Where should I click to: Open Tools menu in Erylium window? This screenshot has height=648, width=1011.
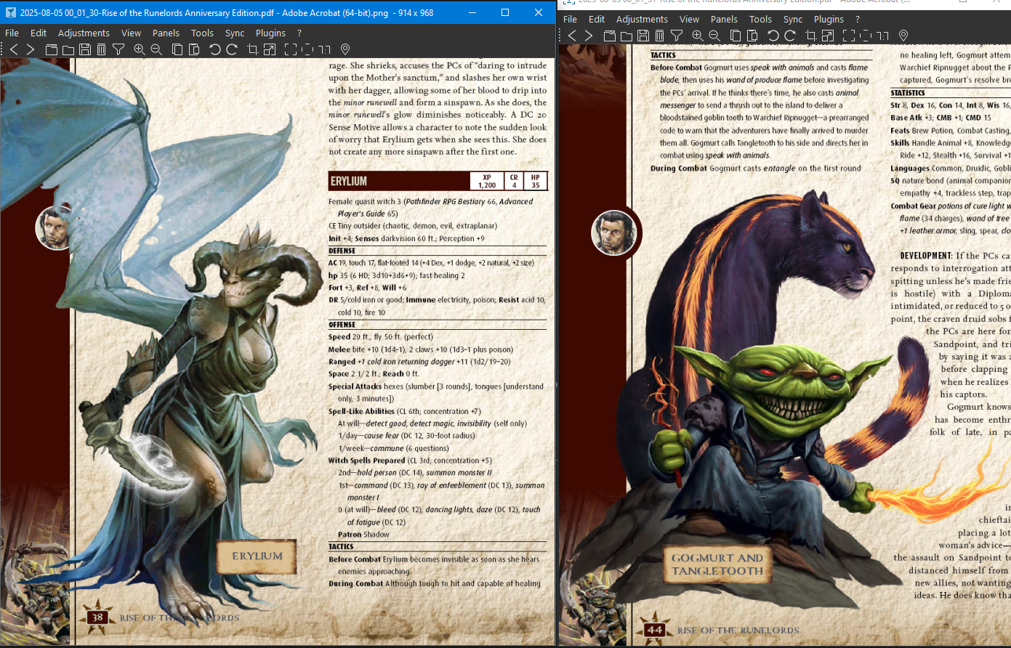pyautogui.click(x=202, y=33)
